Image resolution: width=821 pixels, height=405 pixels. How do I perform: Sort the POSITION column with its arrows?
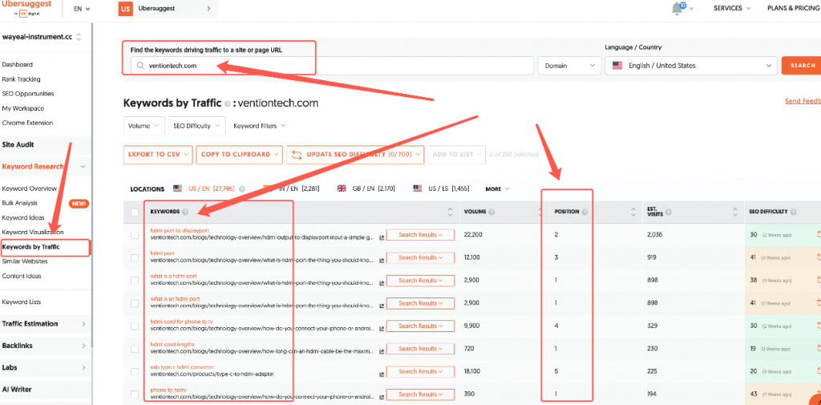click(633, 212)
